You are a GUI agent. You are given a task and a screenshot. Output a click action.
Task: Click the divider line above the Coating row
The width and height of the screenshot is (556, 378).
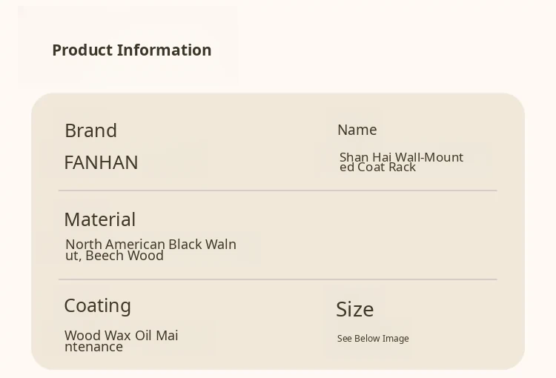(277, 279)
